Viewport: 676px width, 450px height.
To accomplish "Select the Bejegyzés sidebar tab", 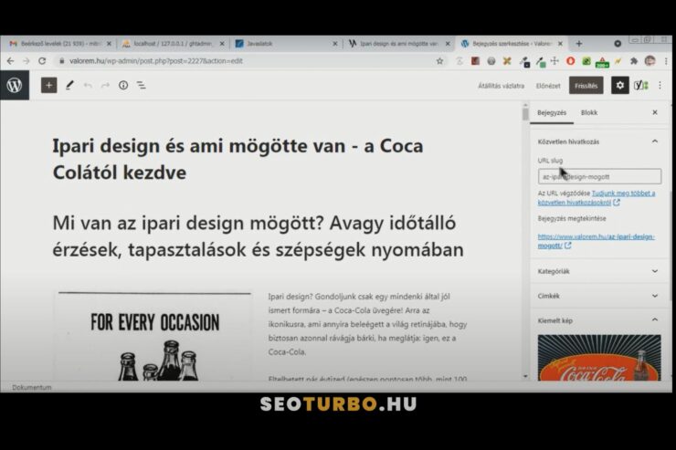I will pyautogui.click(x=552, y=113).
